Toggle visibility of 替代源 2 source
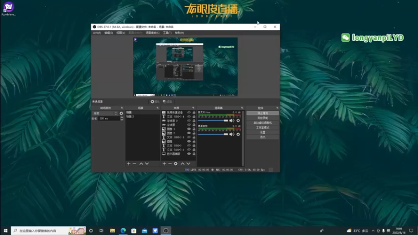Image resolution: width=418 pixels, height=235 pixels. [189, 121]
